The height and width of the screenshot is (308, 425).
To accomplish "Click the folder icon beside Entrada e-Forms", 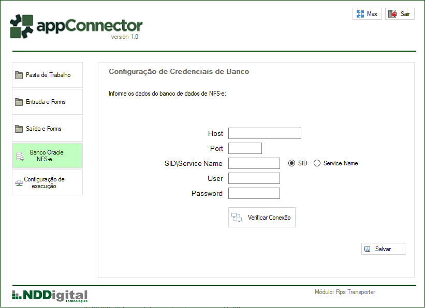I will point(19,102).
